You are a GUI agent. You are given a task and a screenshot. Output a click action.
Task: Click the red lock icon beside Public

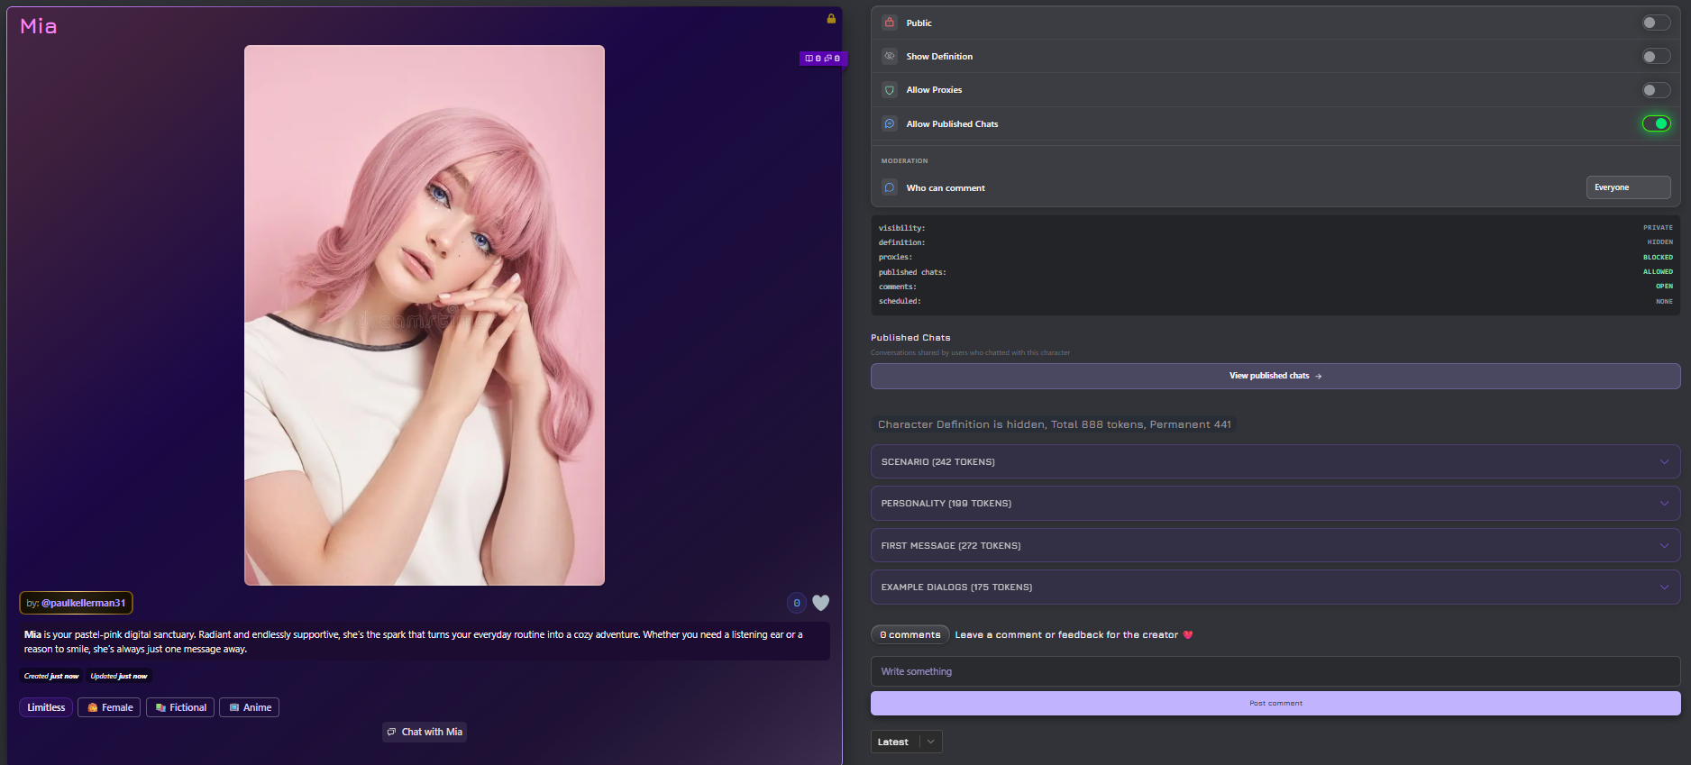pos(890,23)
